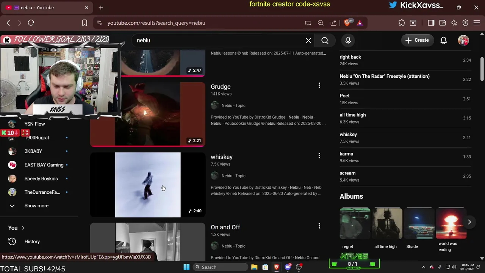The image size is (485, 273).
Task: Open the browser extensions puzzle icon
Action: pos(402,23)
